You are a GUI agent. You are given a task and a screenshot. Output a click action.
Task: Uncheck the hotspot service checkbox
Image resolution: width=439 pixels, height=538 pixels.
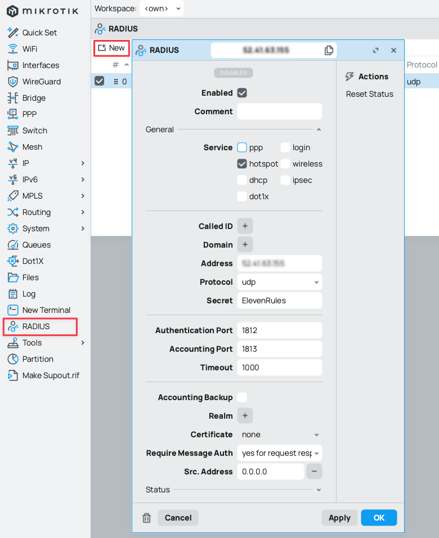(x=242, y=164)
